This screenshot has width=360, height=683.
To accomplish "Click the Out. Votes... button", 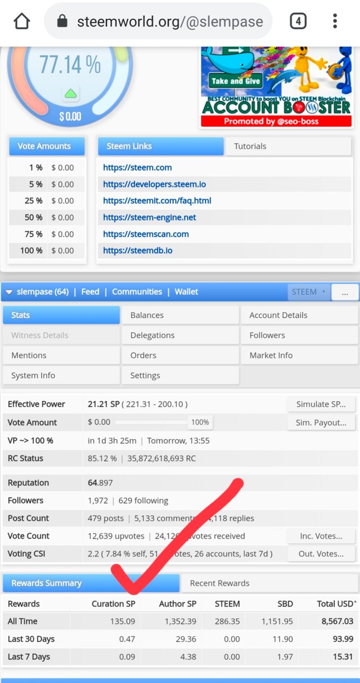I will 321,554.
